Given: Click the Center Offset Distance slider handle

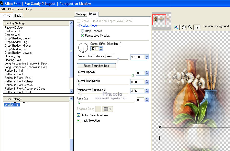Looking at the screenshot, I should click(x=118, y=60).
